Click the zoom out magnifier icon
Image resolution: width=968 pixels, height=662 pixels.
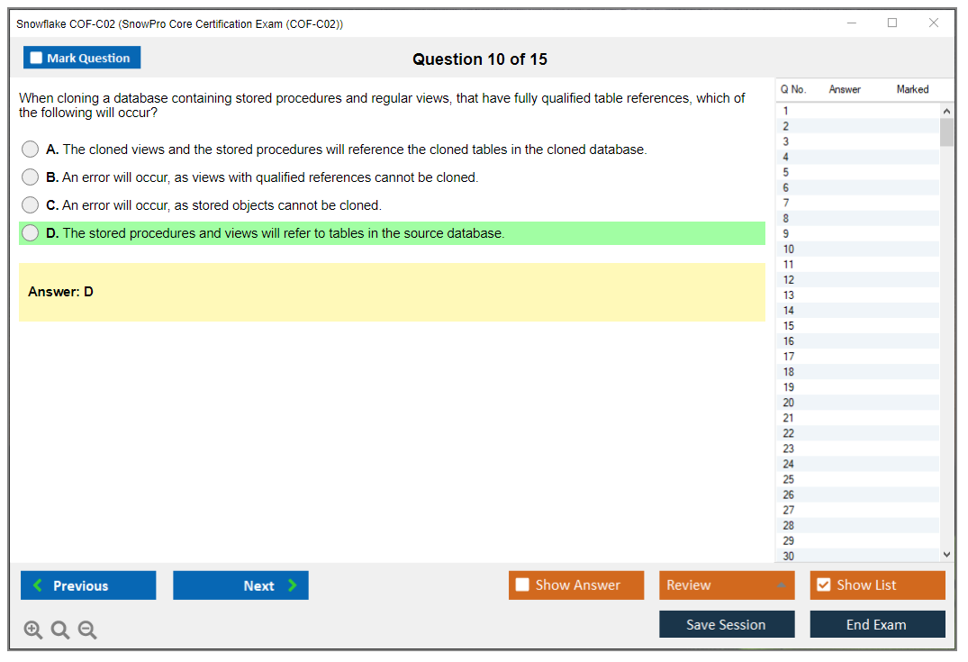(x=87, y=630)
